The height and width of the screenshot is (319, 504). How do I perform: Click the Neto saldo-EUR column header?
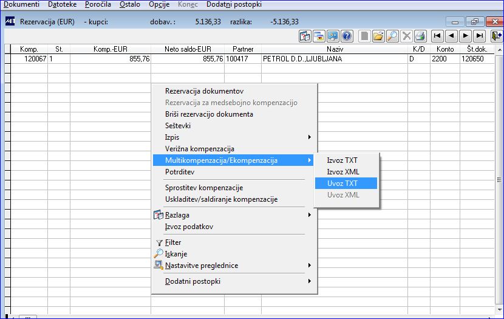(x=188, y=49)
